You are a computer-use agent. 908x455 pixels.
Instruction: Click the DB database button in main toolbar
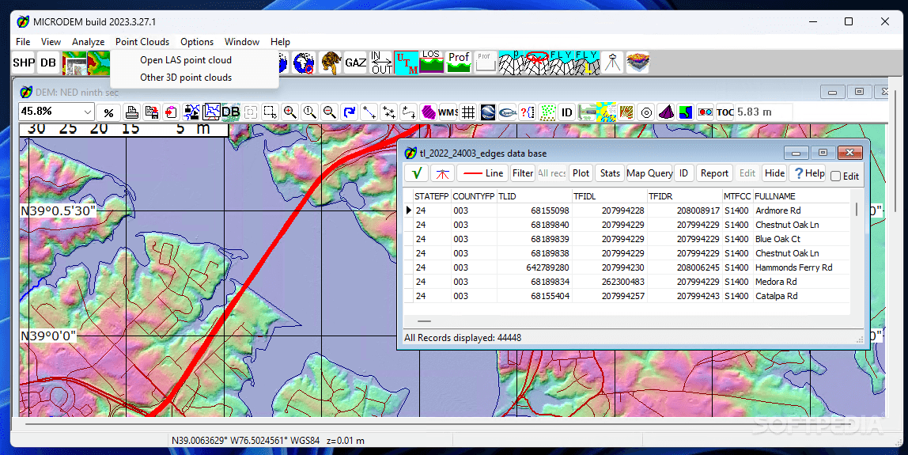tap(49, 63)
